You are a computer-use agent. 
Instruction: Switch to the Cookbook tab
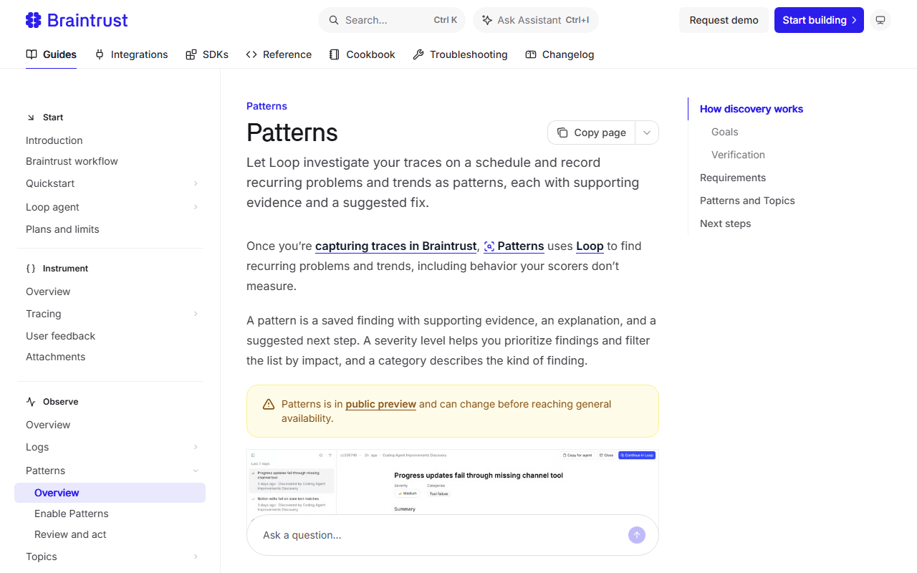pyautogui.click(x=362, y=54)
